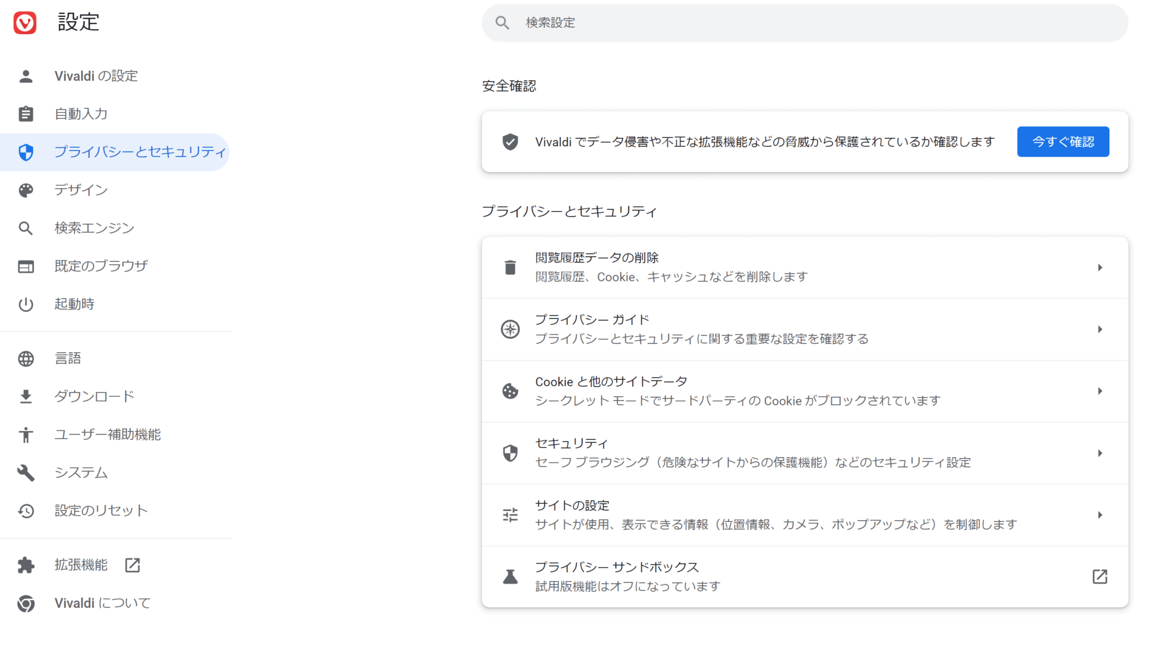Screen dimensions: 1164x645
Task: Click the shield icon for プライバシーとセキュリティ in sidebar
Action: pyautogui.click(x=26, y=152)
